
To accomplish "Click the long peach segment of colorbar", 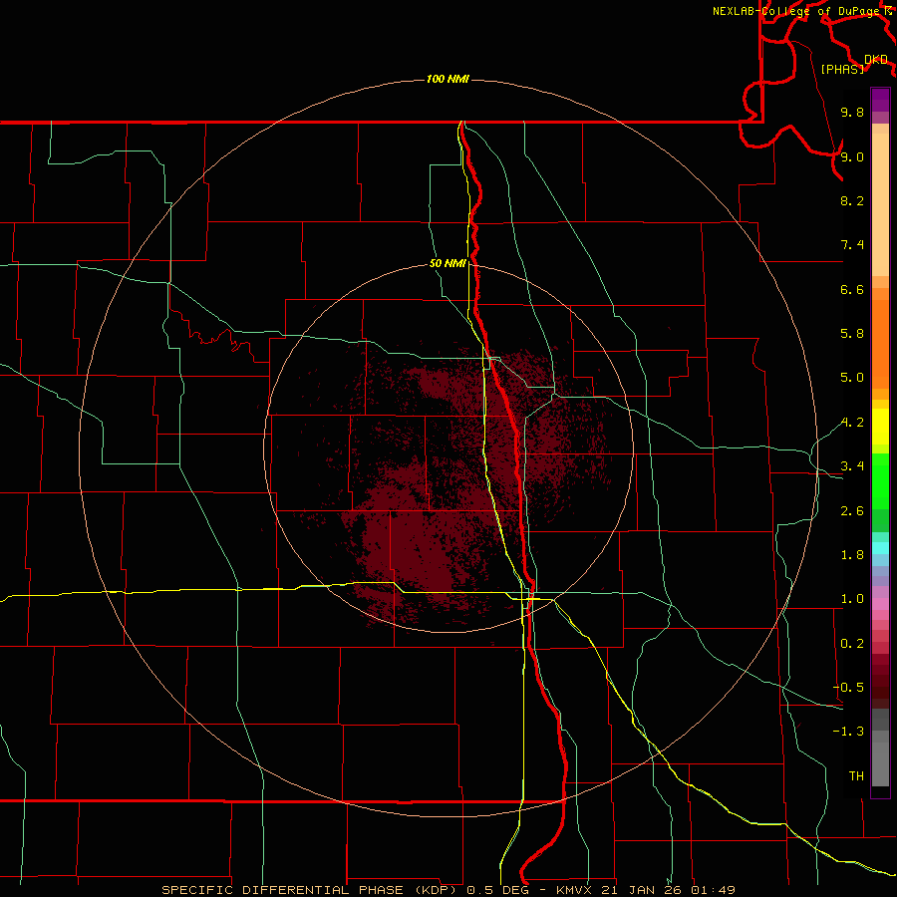I will click(x=880, y=204).
